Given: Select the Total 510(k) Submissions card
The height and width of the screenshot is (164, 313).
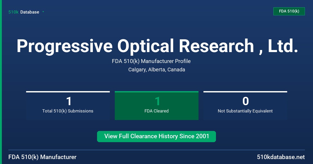Looking at the screenshot, I should [68, 105].
